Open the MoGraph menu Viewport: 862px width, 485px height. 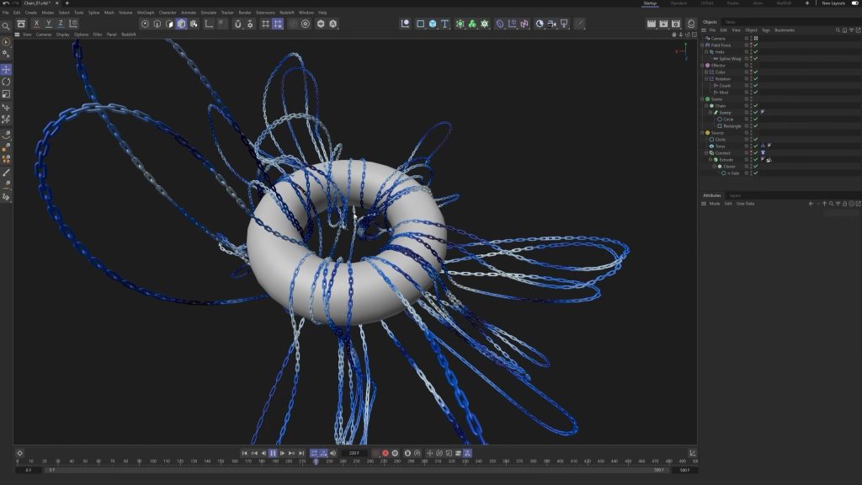click(x=146, y=13)
